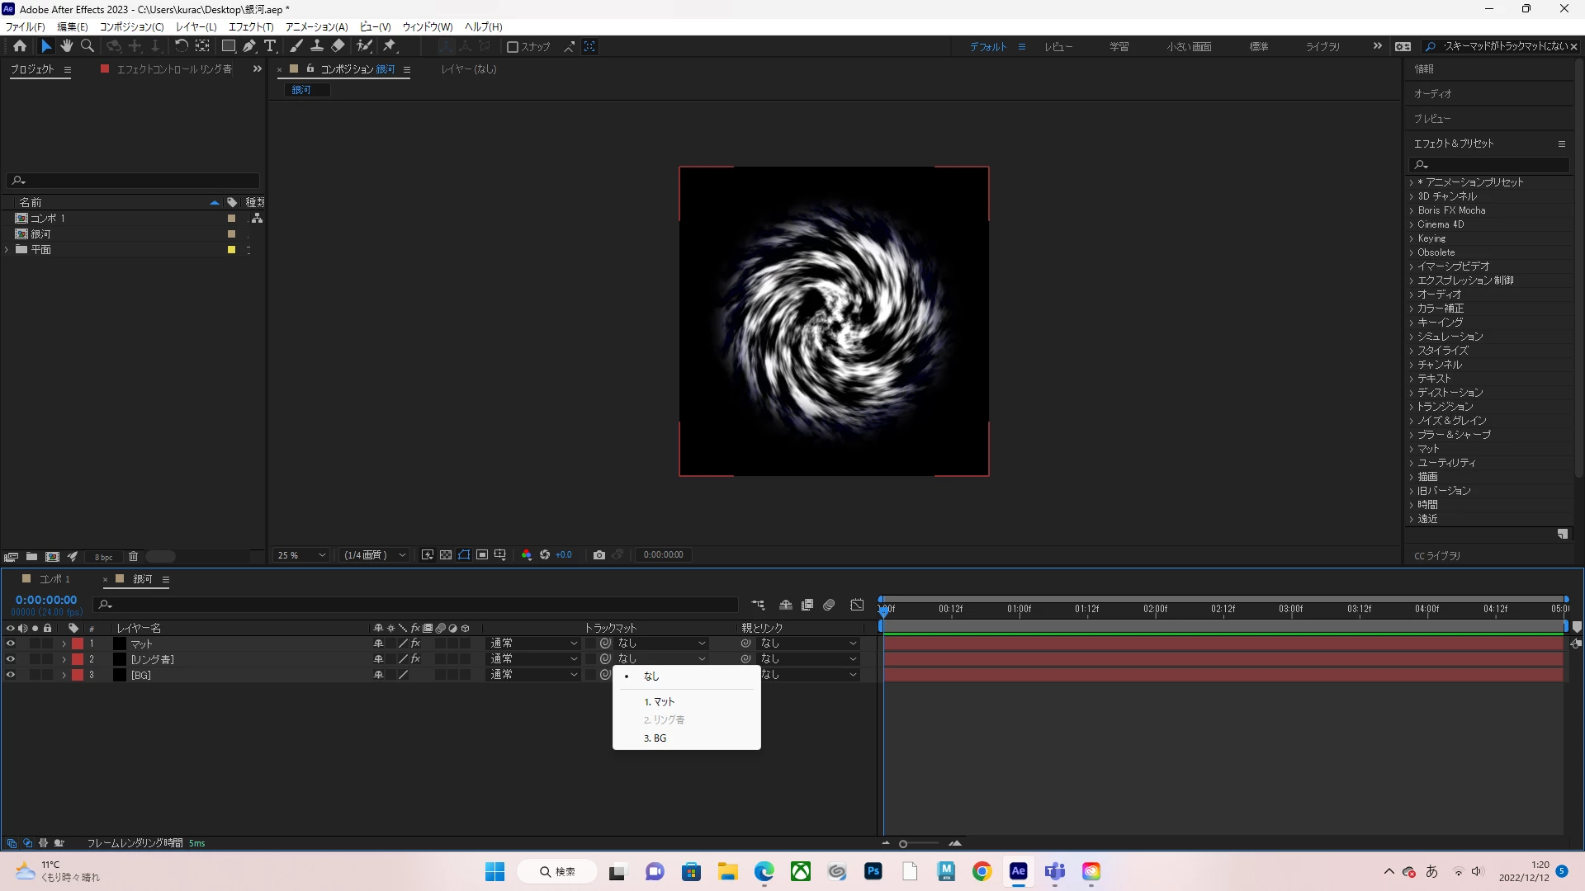Choose '1. マット' from track matte menu
Image resolution: width=1585 pixels, height=891 pixels.
click(x=660, y=702)
